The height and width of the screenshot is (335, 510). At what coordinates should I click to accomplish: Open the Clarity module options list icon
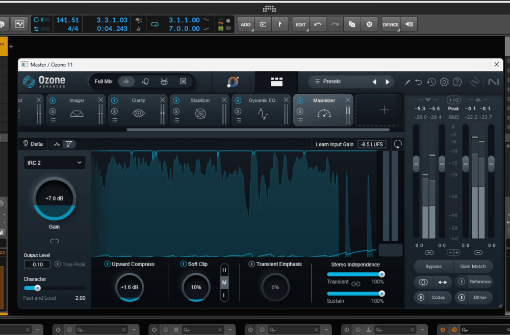click(x=114, y=121)
